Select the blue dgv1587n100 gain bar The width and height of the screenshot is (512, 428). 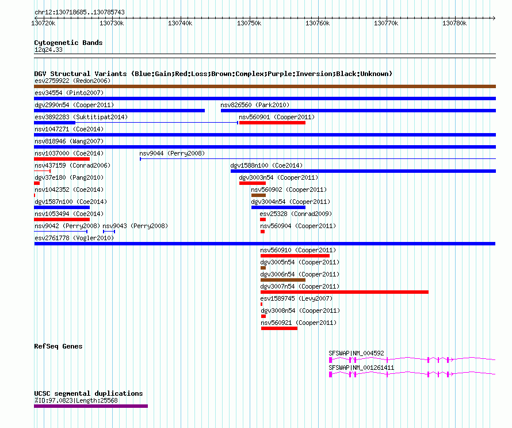point(62,207)
